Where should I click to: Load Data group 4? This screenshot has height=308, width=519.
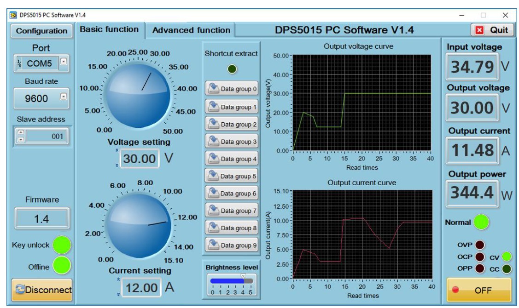click(x=232, y=159)
